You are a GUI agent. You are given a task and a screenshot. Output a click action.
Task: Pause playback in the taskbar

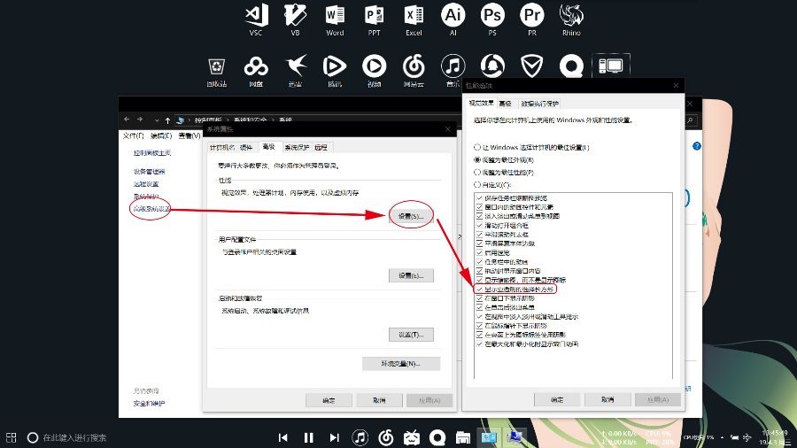coord(308,437)
